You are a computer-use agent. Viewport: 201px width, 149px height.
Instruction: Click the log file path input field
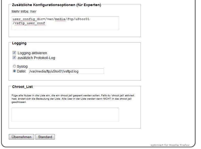(x=66, y=71)
